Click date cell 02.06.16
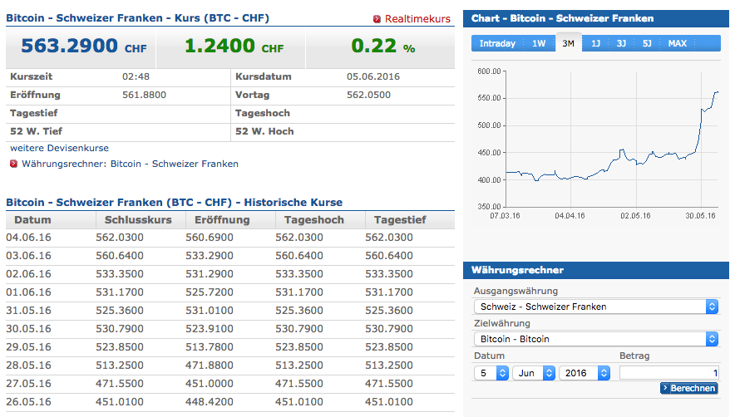 click(x=28, y=274)
